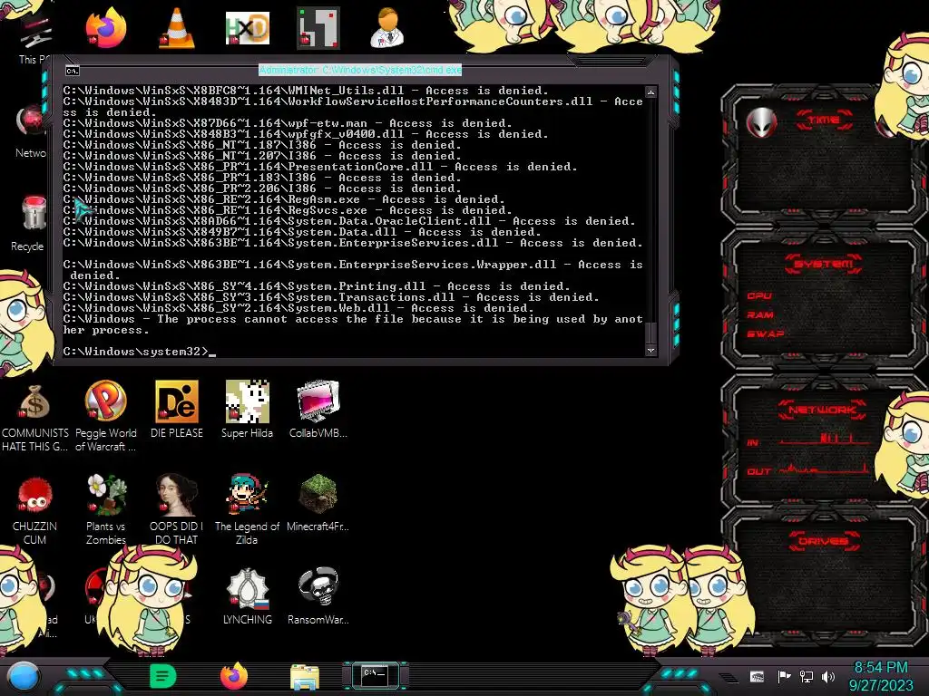
Task: Open the cmd window system menu icon
Action: point(72,71)
